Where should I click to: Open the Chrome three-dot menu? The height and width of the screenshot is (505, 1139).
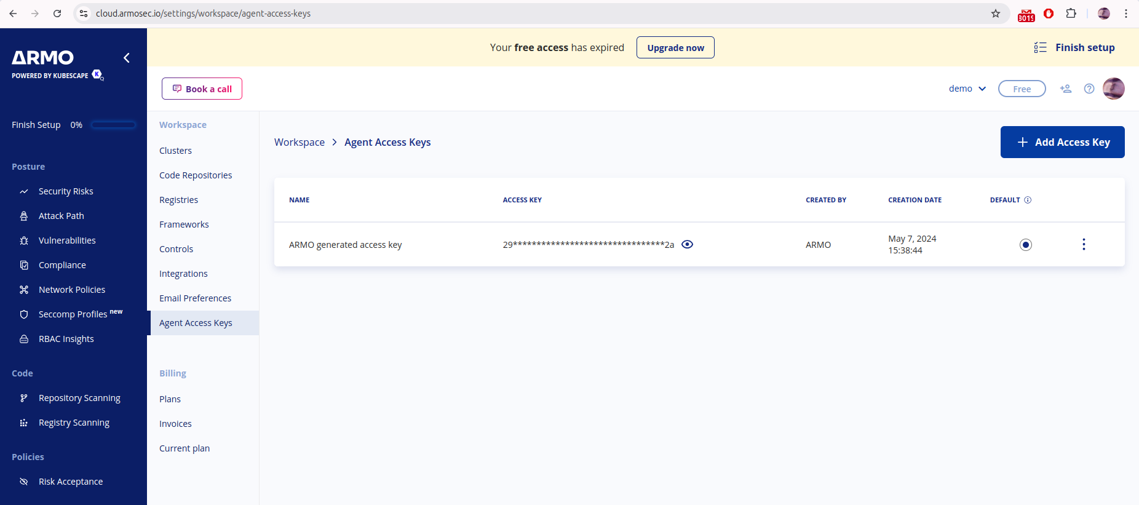click(x=1126, y=14)
